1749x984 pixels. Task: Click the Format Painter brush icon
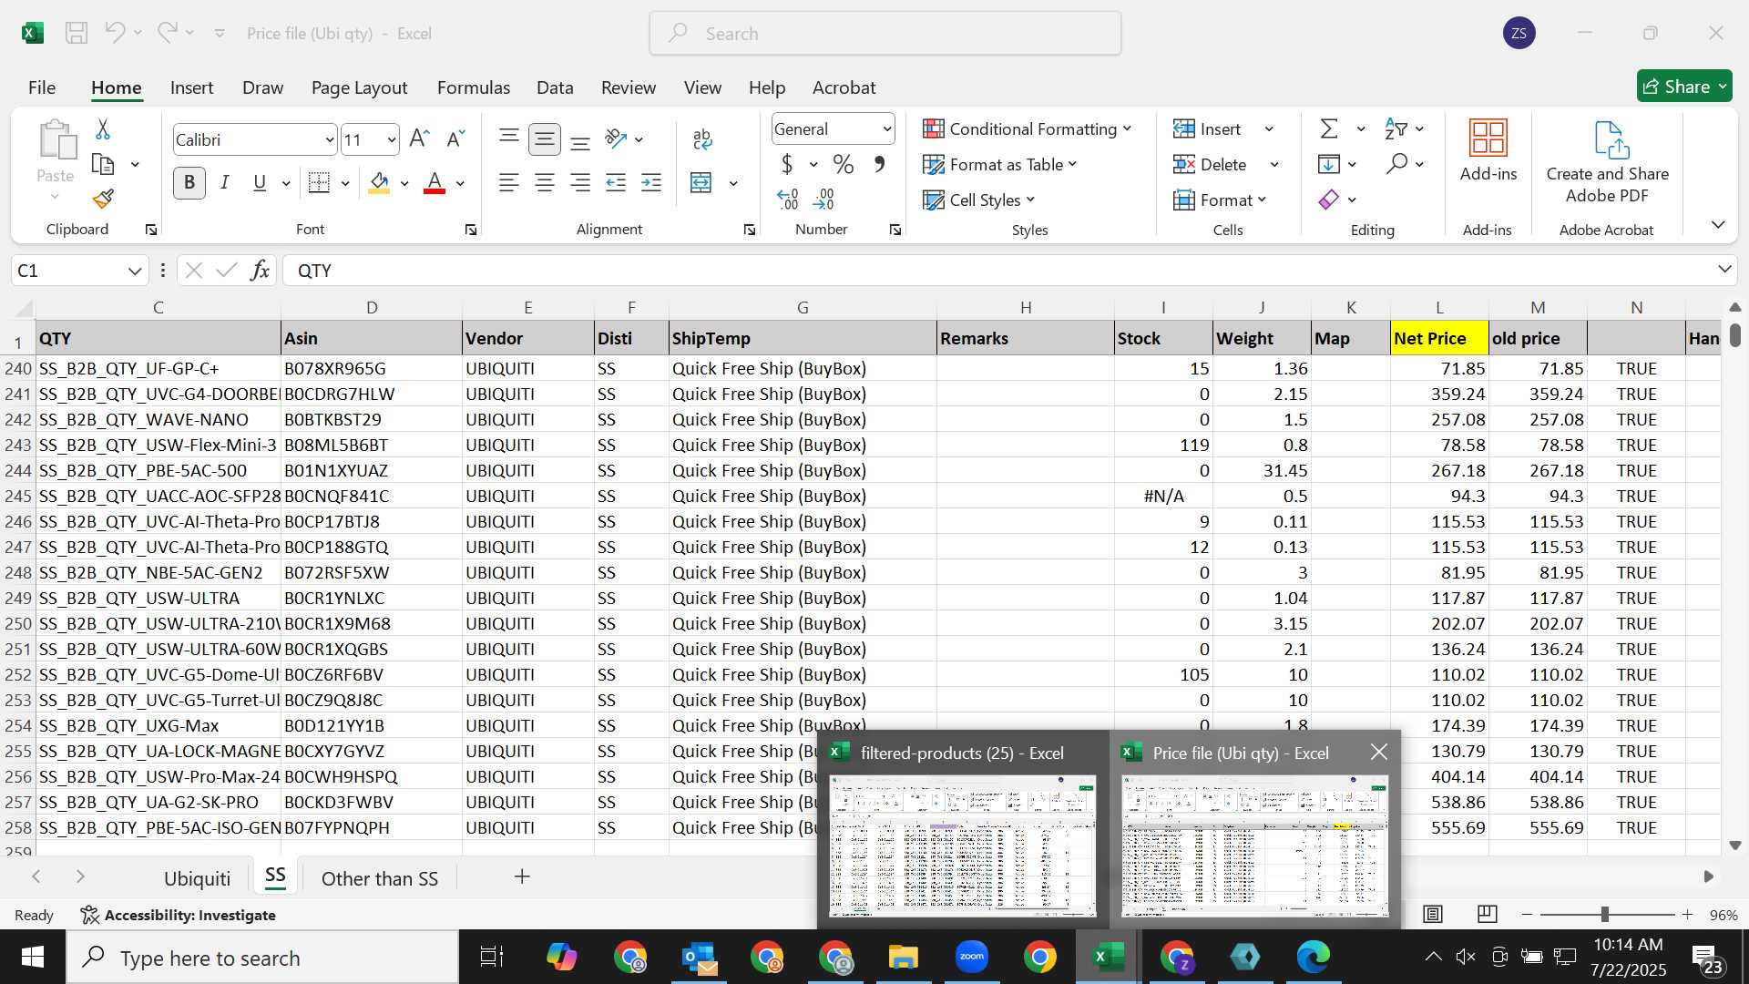coord(103,198)
